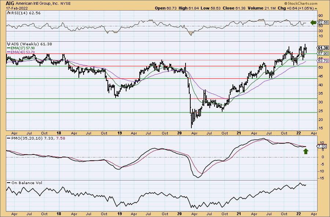Click the 25 level on price axis
Image resolution: width=330 pixels, height=217 pixels.
click(x=320, y=111)
